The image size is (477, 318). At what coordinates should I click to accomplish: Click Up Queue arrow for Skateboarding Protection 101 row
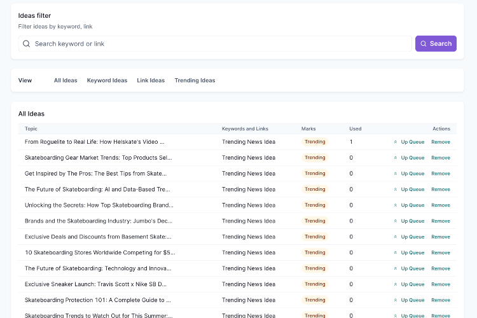pos(396,300)
